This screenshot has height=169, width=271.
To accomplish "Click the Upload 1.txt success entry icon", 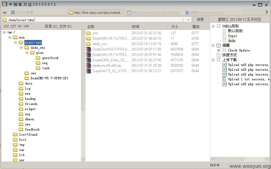I will coord(224,79).
